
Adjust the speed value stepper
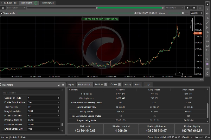(x=202, y=13)
